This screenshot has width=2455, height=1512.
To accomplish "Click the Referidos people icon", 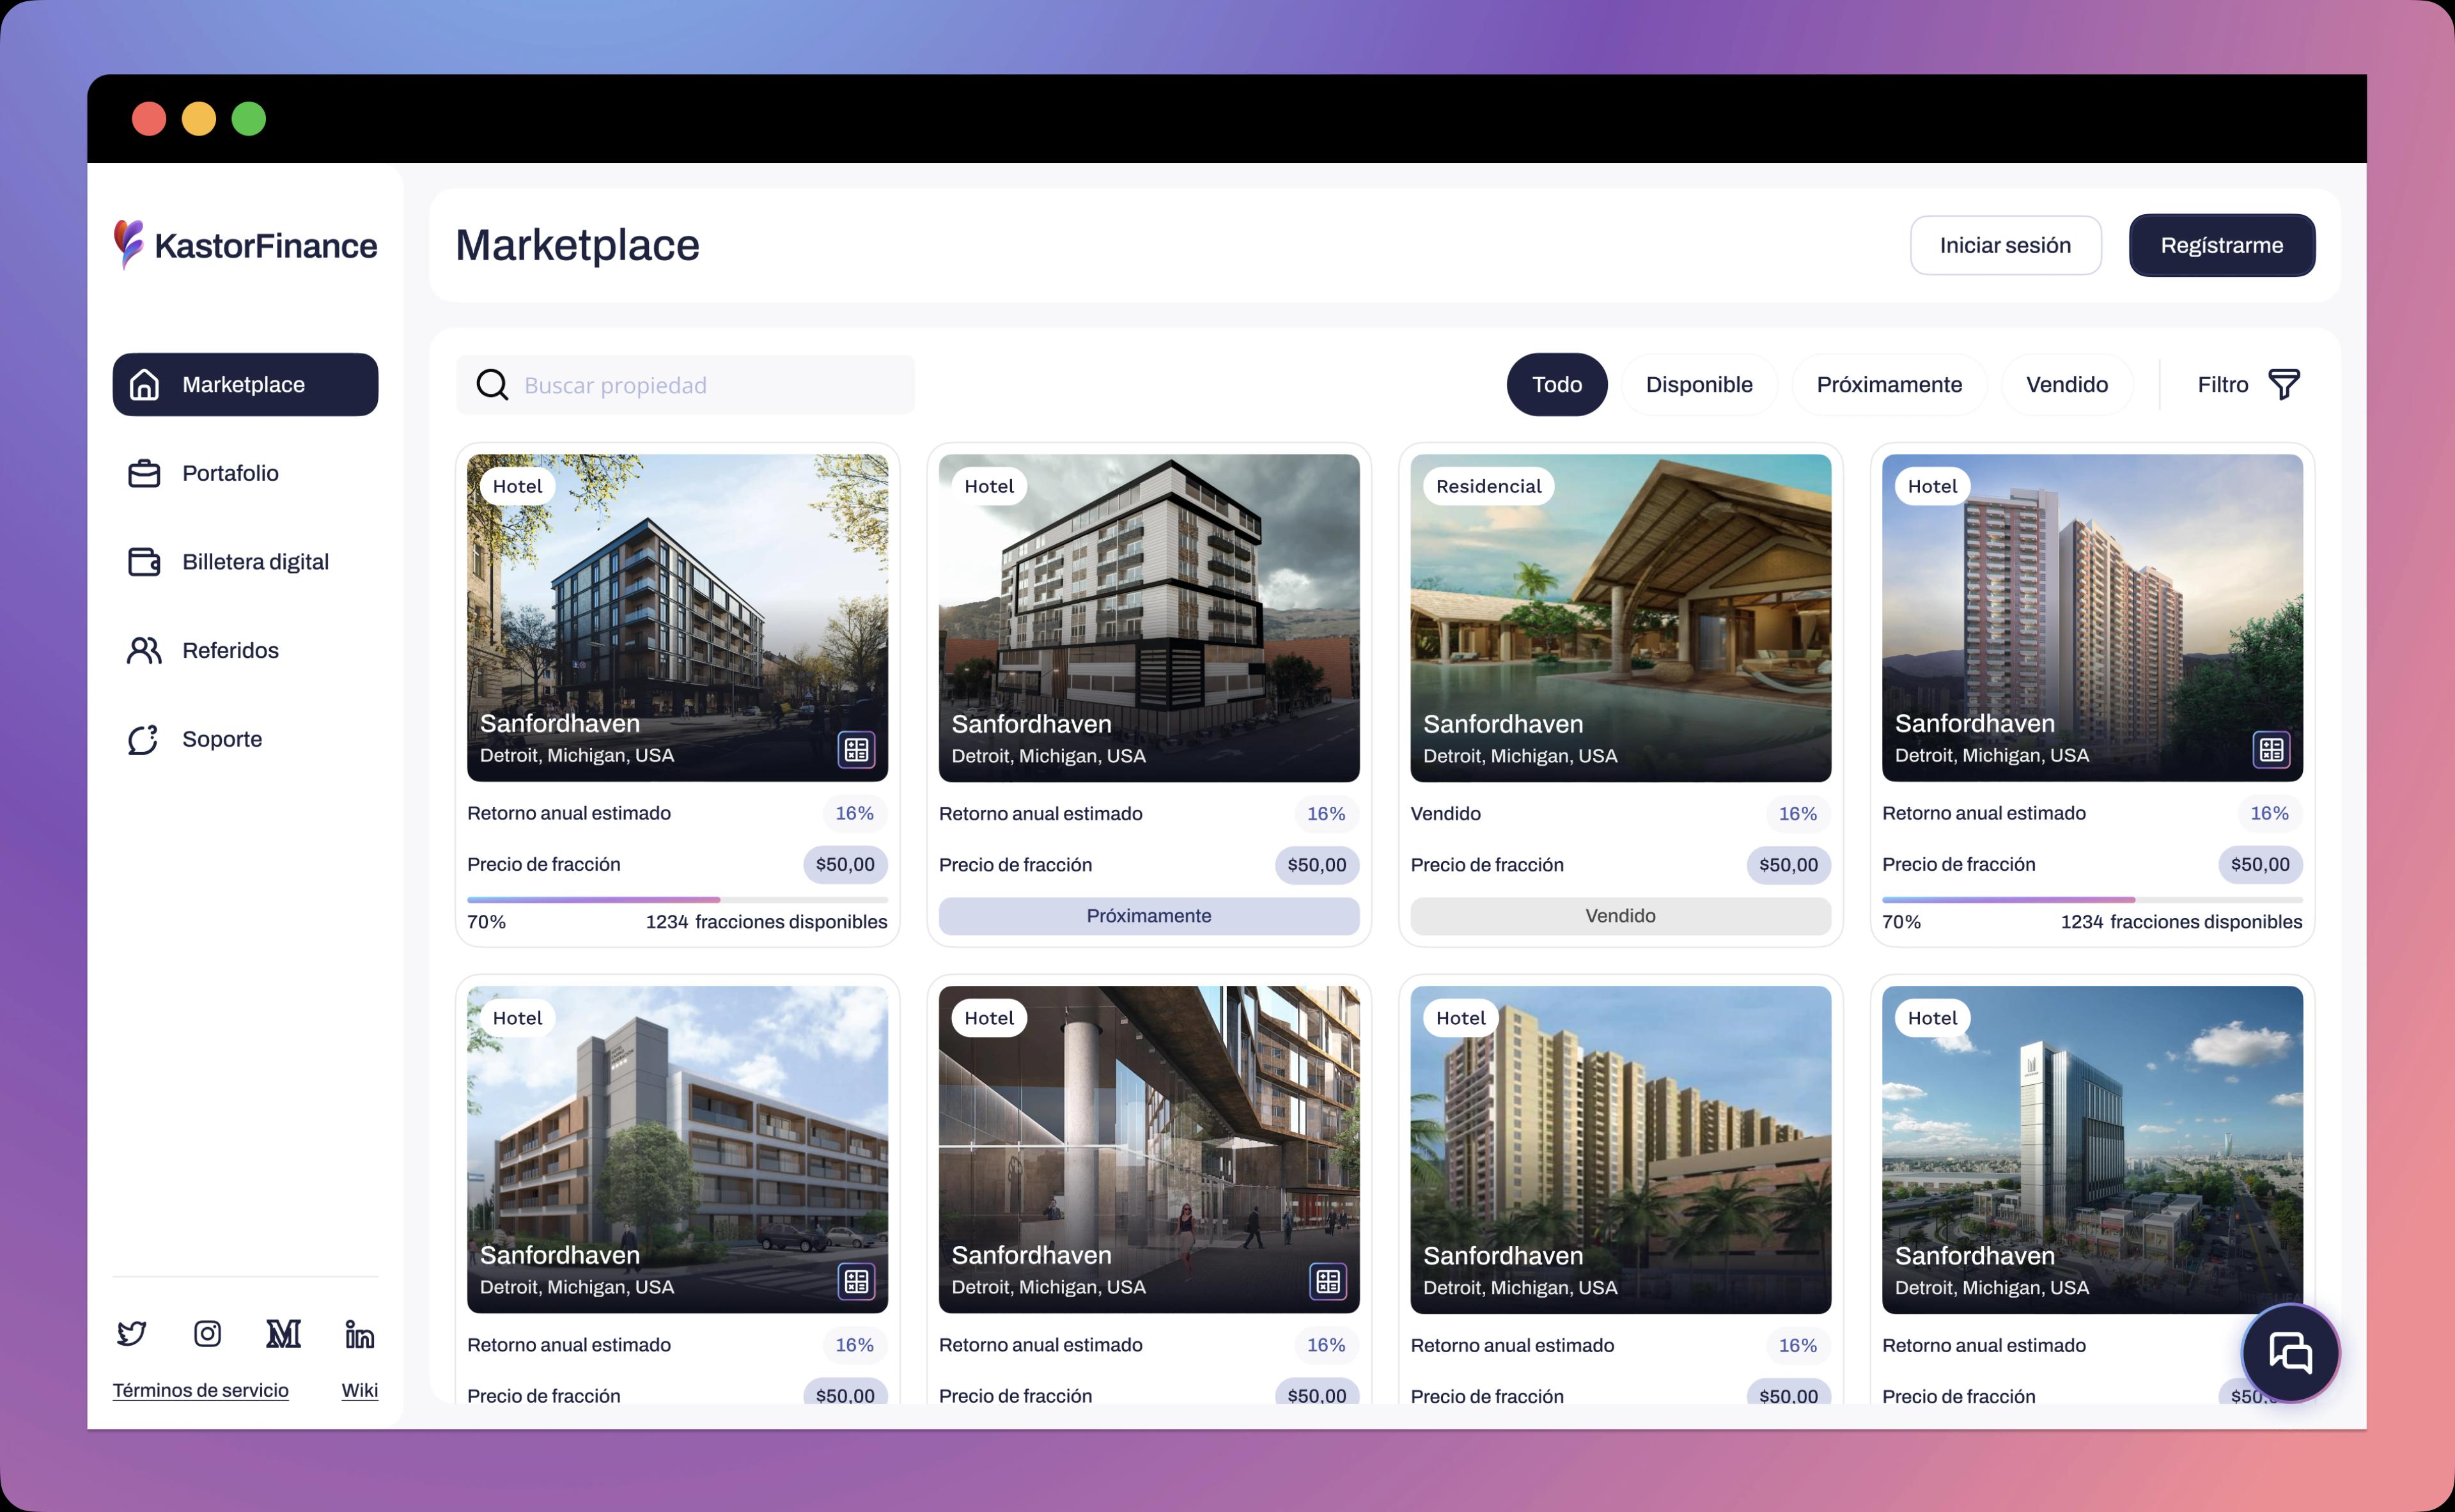I will click(x=144, y=650).
